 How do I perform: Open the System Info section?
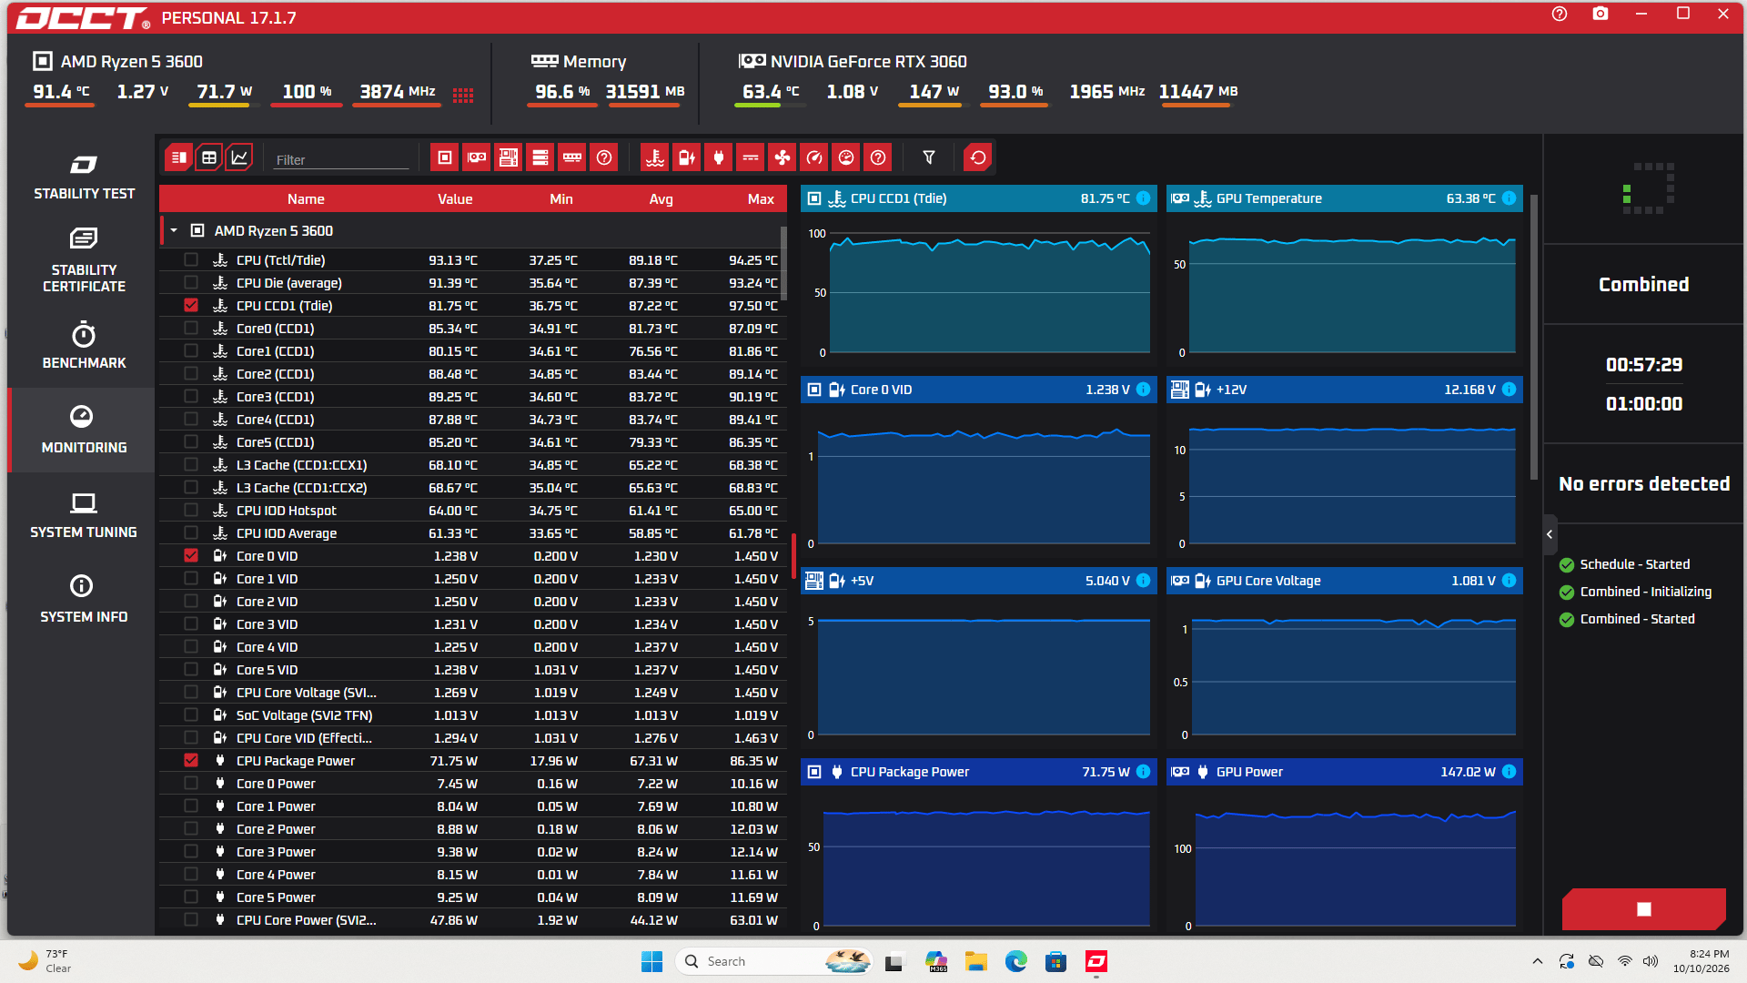[x=84, y=600]
